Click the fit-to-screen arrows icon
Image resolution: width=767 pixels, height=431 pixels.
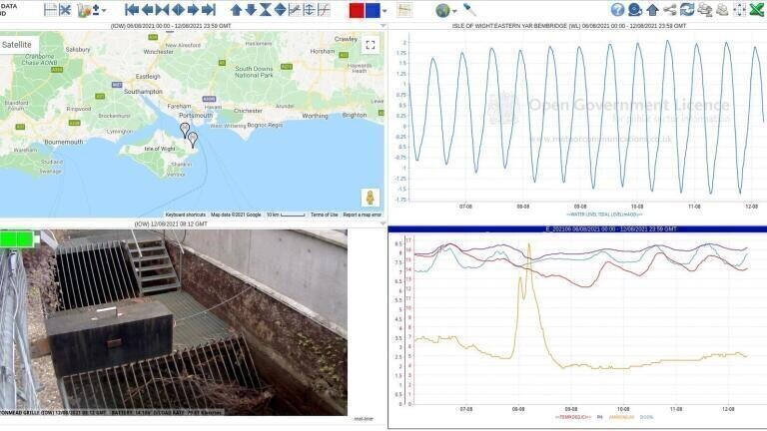coord(739,10)
